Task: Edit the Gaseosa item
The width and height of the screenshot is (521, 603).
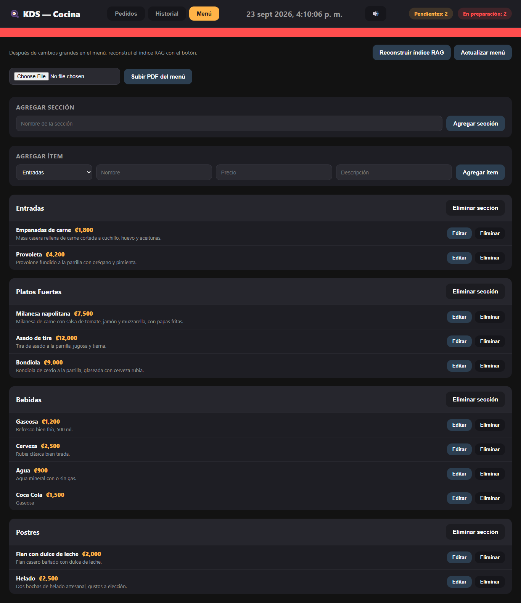Action: point(459,425)
